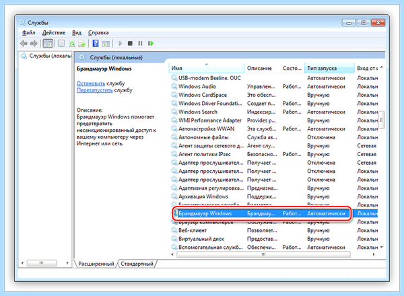The image size is (404, 296).
Task: Switch to the Расширенный tab
Action: [96, 264]
